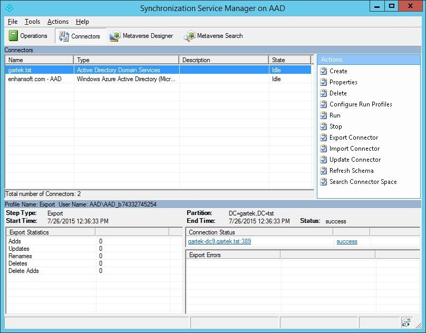The image size is (426, 333).
Task: Select the enhansoft.com - AAD connector row
Action: click(158, 79)
